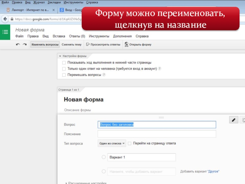
Task: Close the Ланпорт browser tab
Action: pos(54,10)
